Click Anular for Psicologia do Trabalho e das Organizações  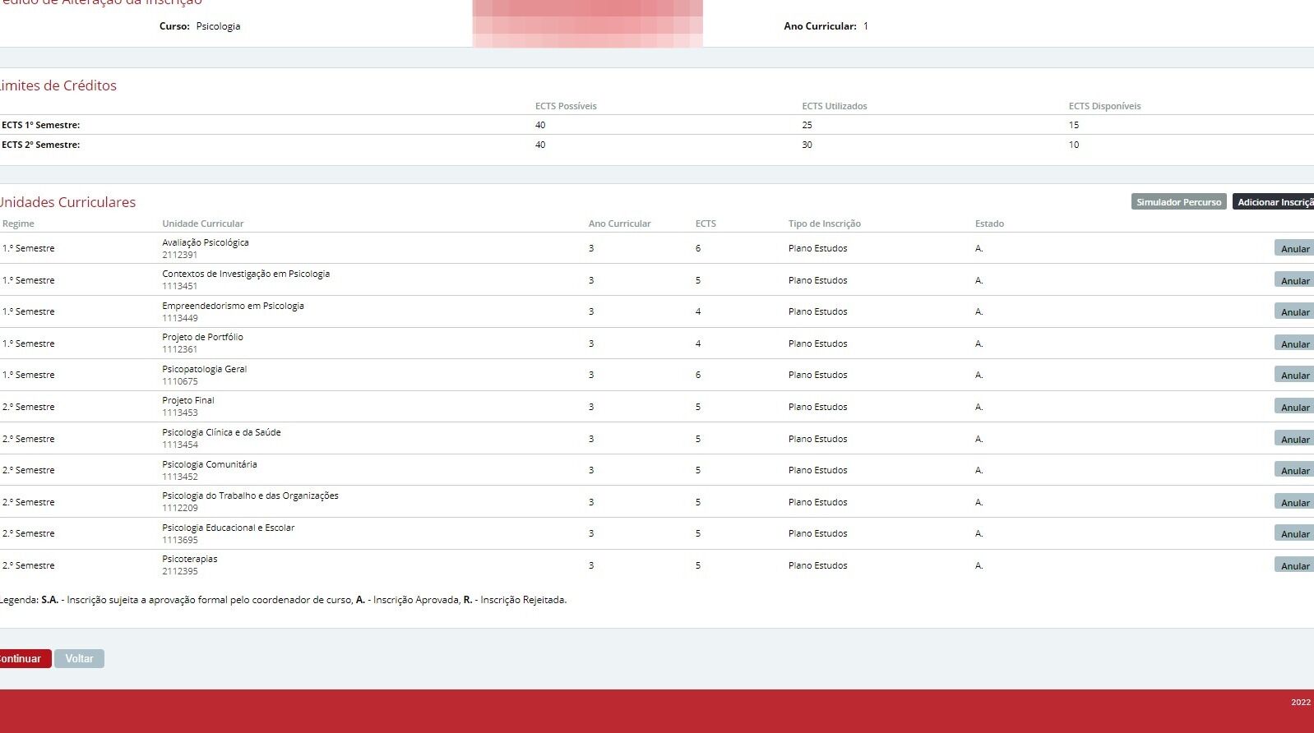click(x=1294, y=502)
